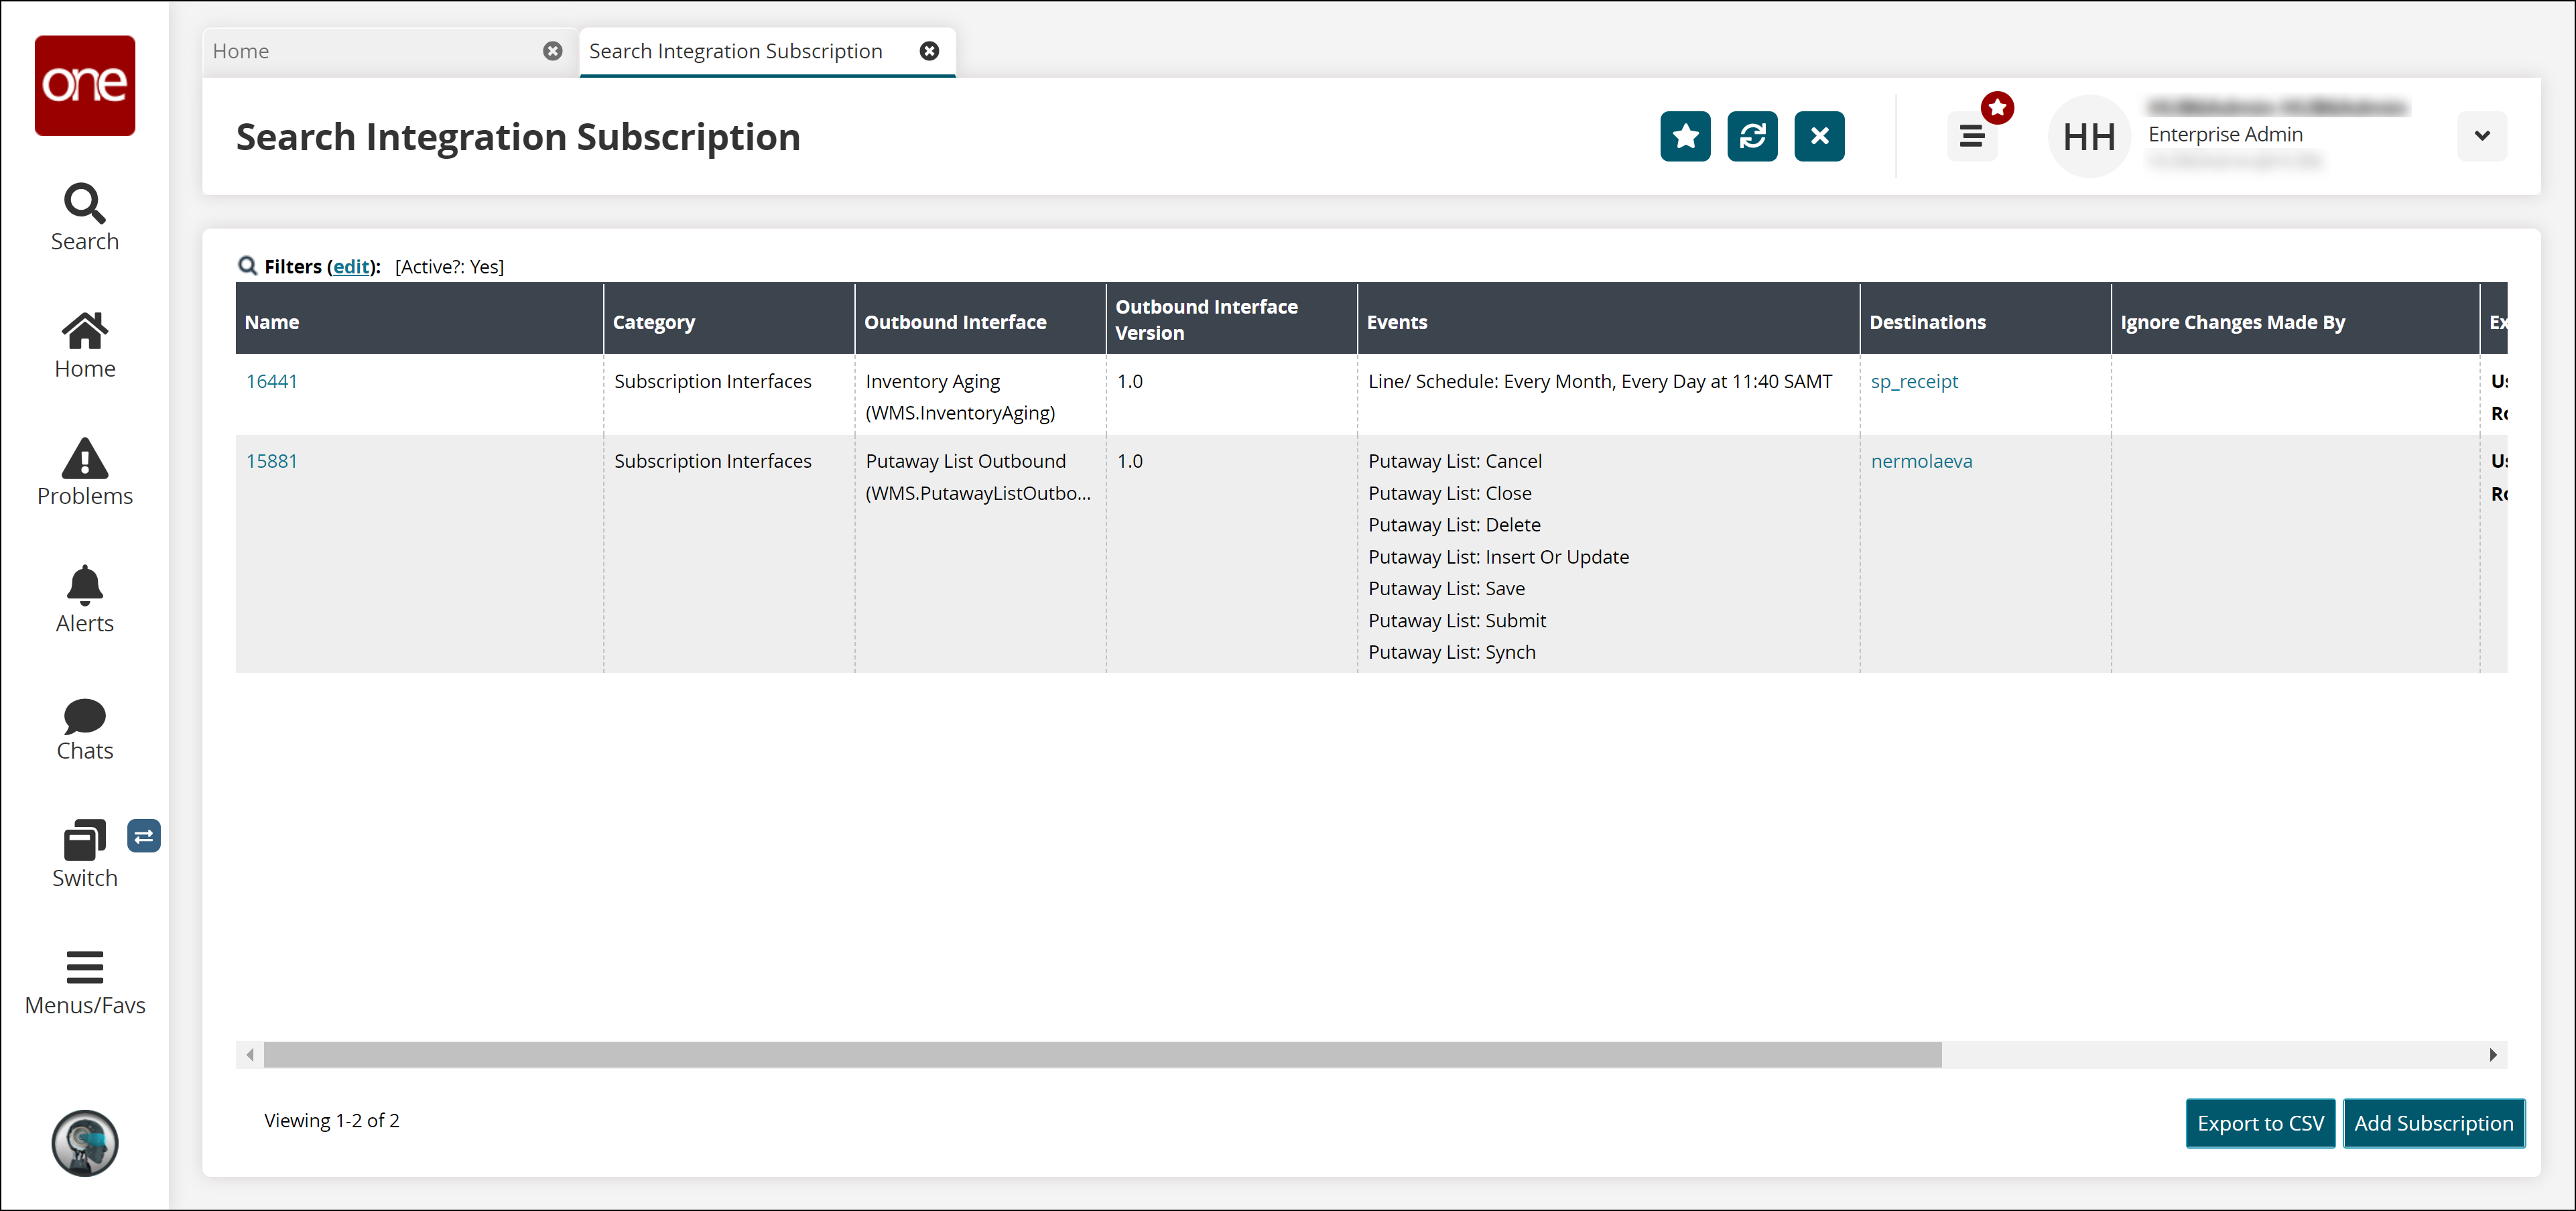
Task: Switch to the Home tab
Action: [x=241, y=51]
